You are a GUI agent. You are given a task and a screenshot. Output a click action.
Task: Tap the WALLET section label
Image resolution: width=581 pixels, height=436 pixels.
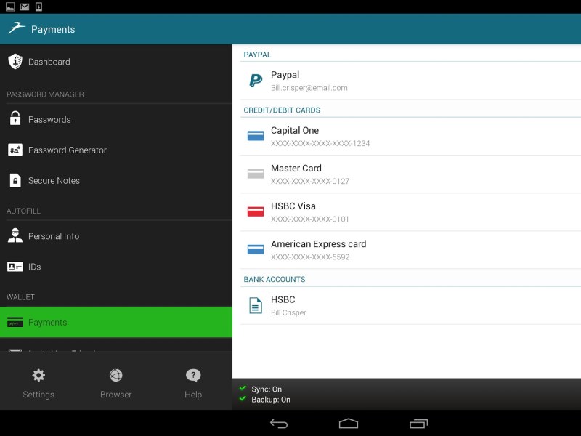coord(20,297)
